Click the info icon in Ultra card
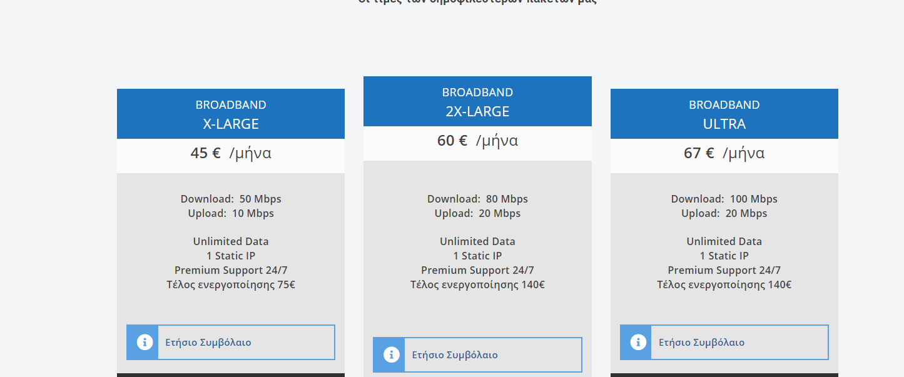Viewport: 904px width, 377px height. (638, 342)
